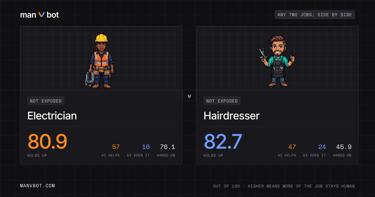The width and height of the screenshot is (375, 197).
Task: Click the 82.7 holds-up score
Action: point(223,141)
